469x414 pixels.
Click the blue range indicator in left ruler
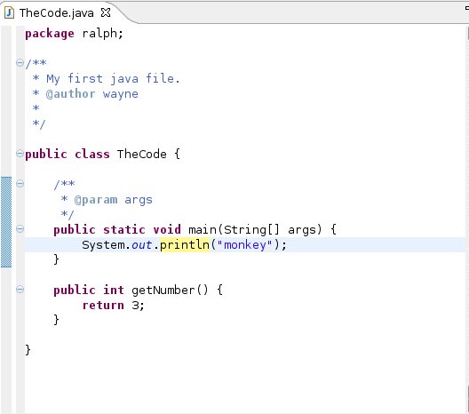pos(6,222)
